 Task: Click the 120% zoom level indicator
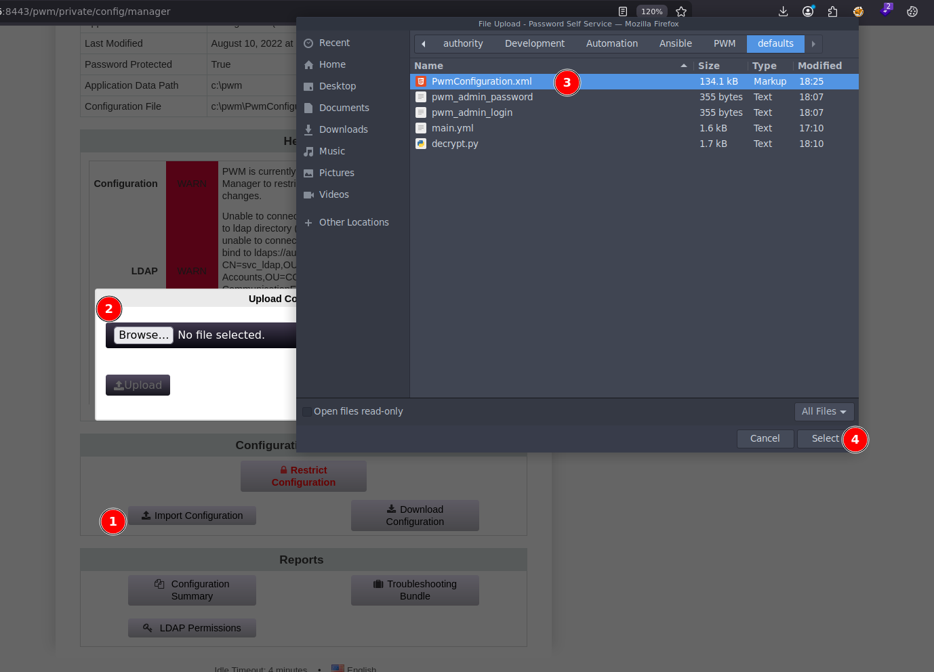(x=652, y=12)
